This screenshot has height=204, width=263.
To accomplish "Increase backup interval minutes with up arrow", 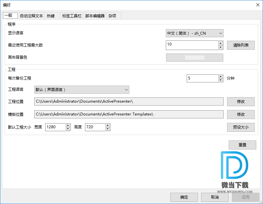I will (x=221, y=77).
